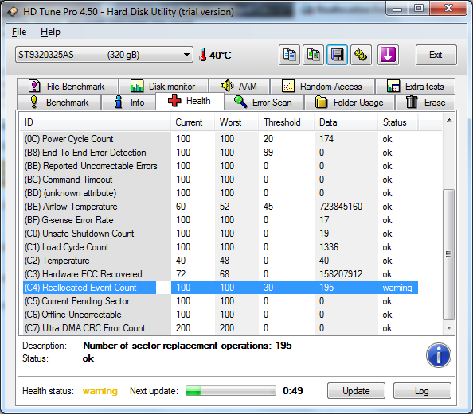This screenshot has width=473, height=414.
Task: Select the (C1) Load Cycle Count row
Action: 221,247
